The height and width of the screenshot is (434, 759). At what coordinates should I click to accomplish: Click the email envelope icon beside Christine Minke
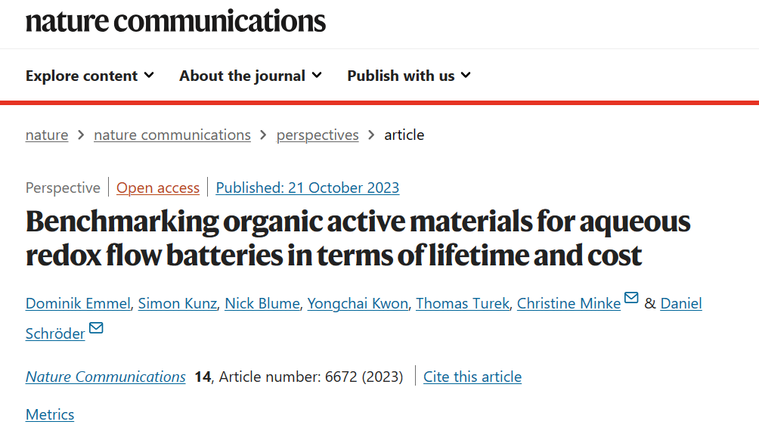(631, 297)
